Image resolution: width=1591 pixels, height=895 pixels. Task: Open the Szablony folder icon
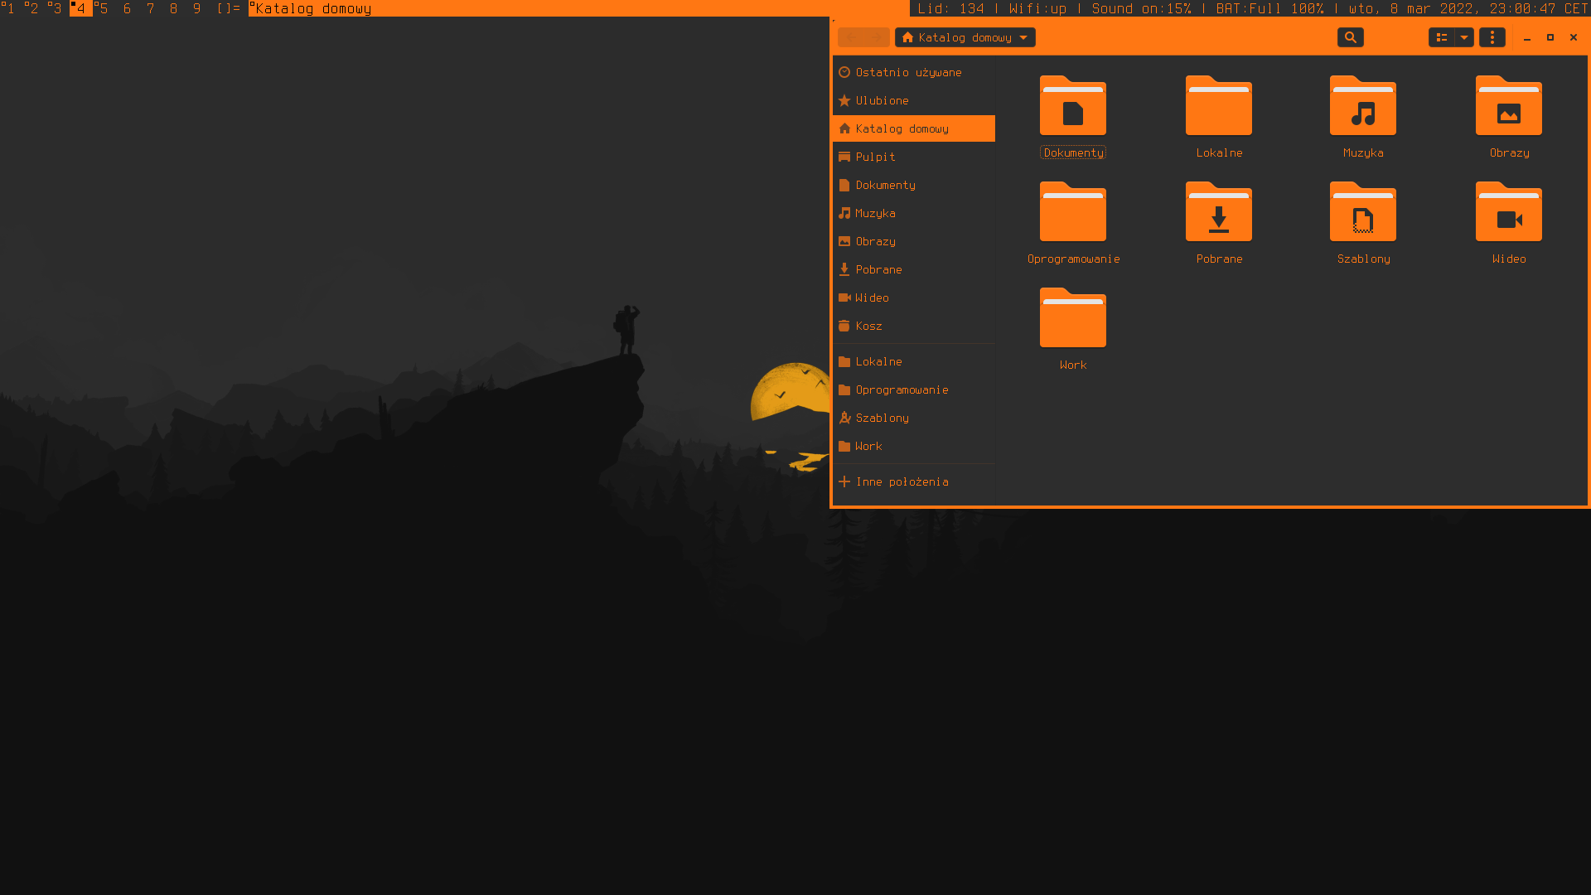point(1362,213)
